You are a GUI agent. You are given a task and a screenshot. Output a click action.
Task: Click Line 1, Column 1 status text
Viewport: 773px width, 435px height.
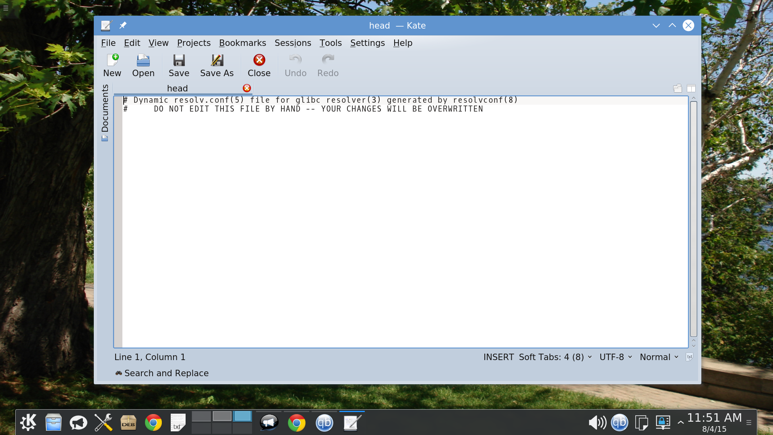coord(150,357)
